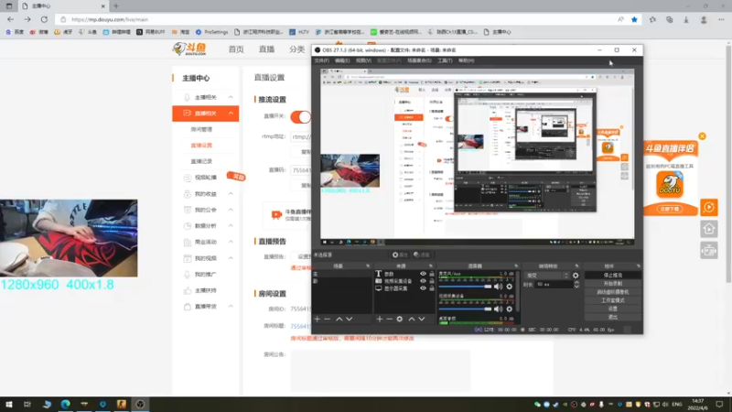Open notification center on the taskbar
732x412 pixels.
[719, 404]
